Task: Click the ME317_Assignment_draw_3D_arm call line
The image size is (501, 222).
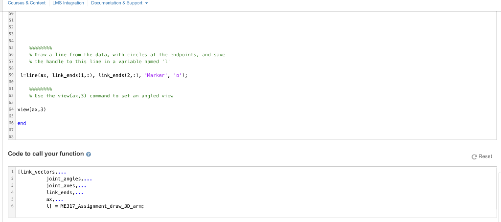Action: (x=95, y=206)
